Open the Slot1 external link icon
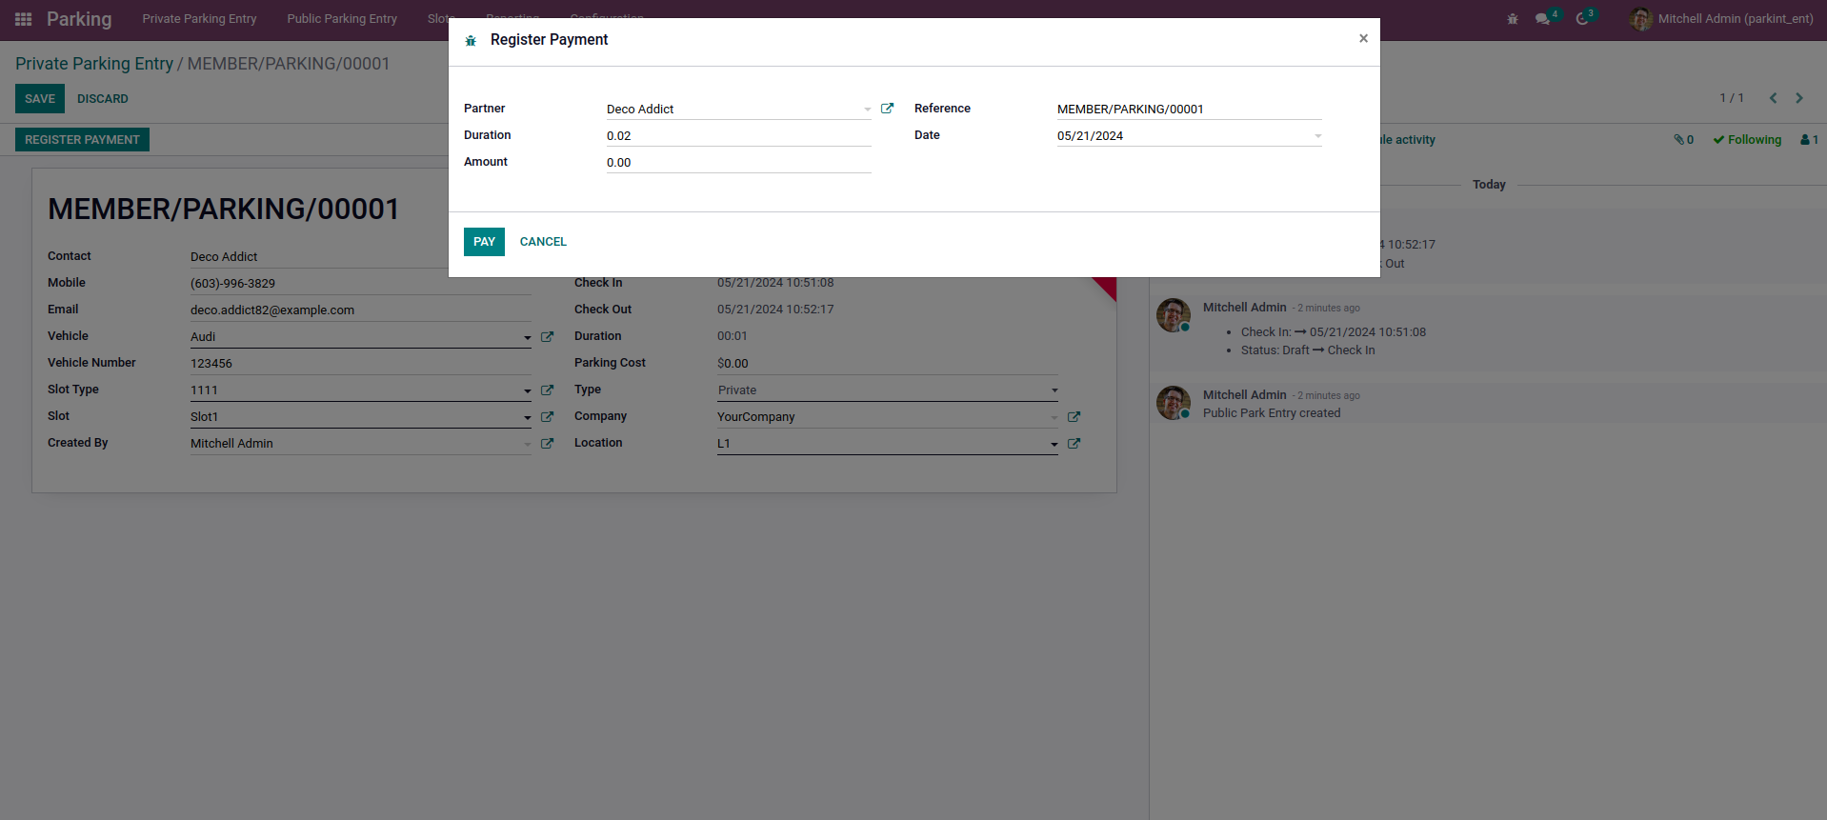The height and width of the screenshot is (820, 1827). [547, 417]
